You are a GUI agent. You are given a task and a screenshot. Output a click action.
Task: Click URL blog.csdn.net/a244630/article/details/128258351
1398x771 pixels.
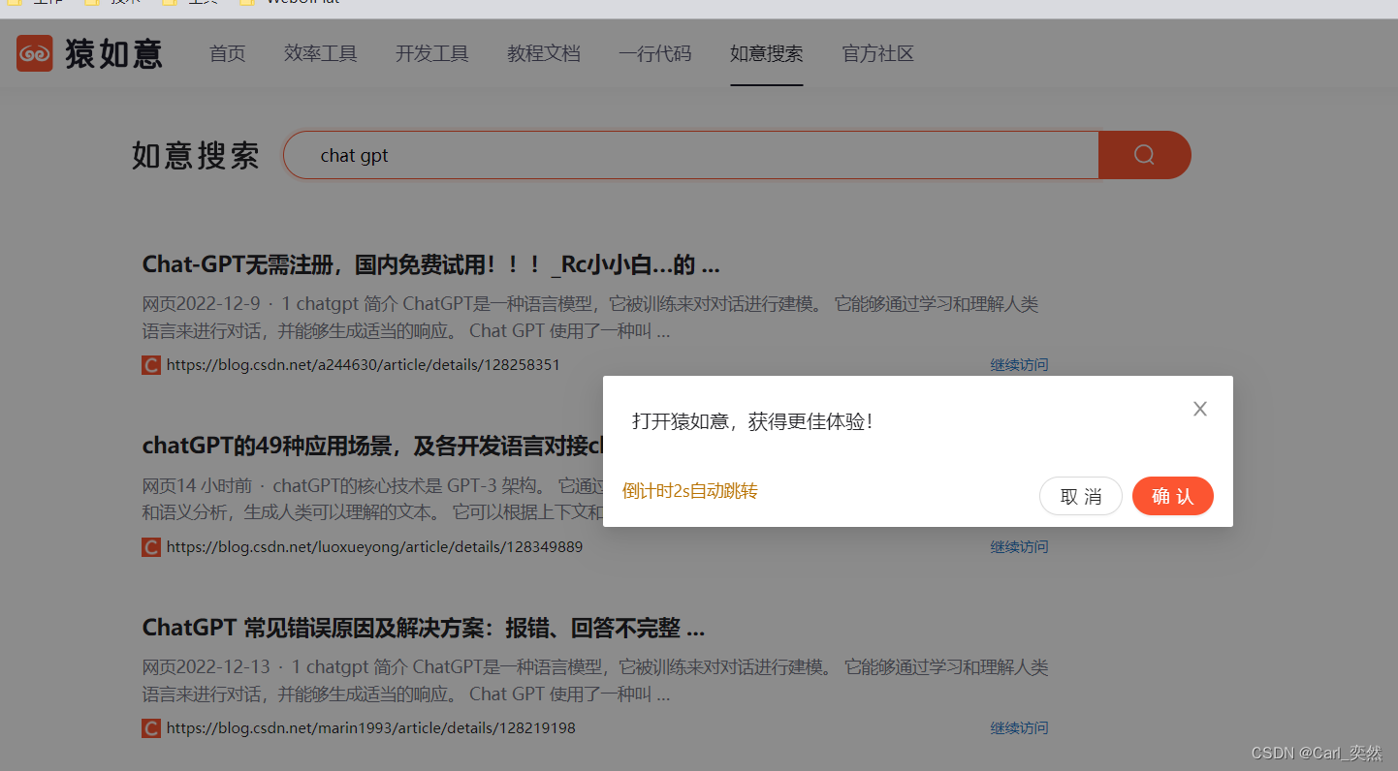[x=364, y=365]
